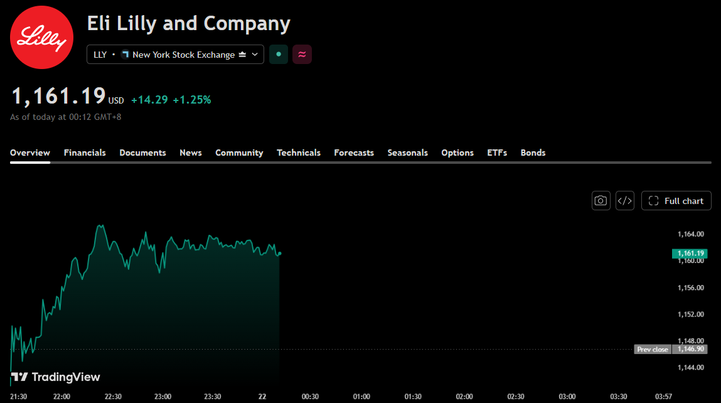Click the latest price point on chart line
Screen dimensions: 721x403
coord(280,253)
